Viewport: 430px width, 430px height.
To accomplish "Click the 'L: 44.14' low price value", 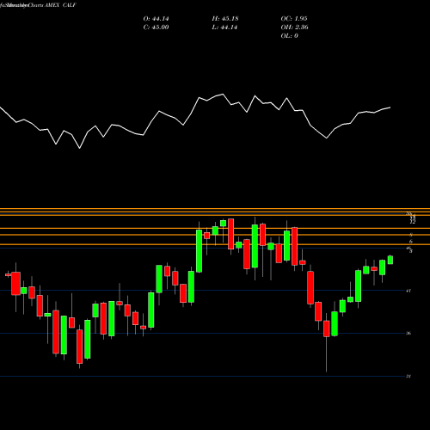I will (x=224, y=28).
